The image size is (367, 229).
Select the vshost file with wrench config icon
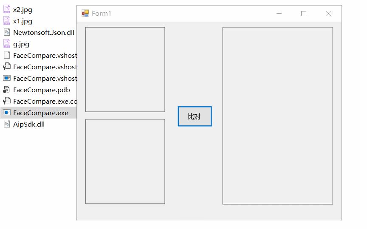tap(7, 67)
